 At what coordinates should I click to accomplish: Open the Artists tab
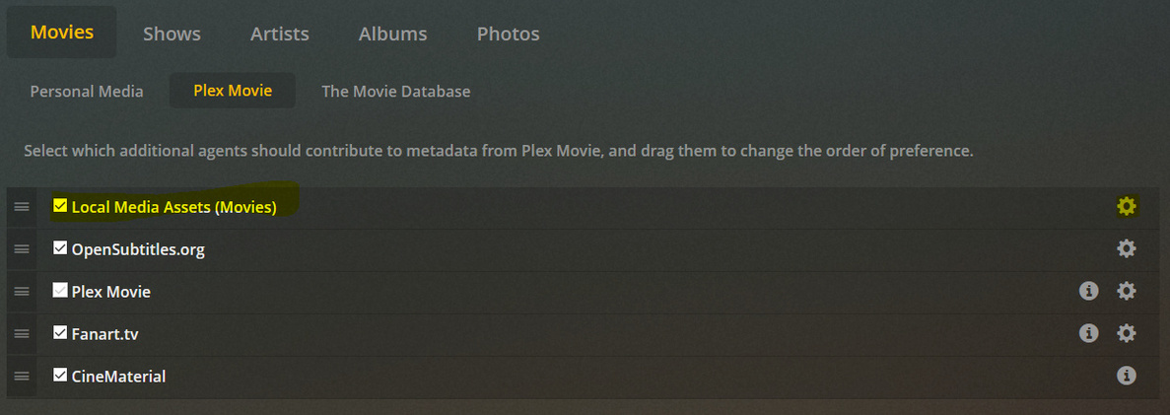click(280, 34)
